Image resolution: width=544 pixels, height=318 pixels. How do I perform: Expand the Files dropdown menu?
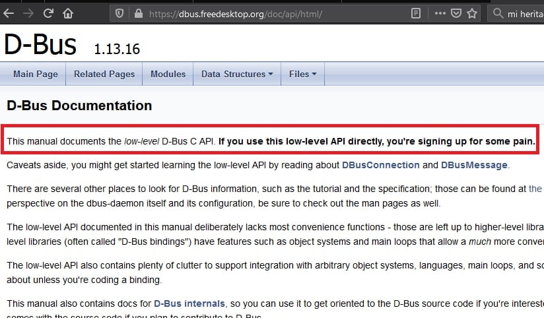303,74
